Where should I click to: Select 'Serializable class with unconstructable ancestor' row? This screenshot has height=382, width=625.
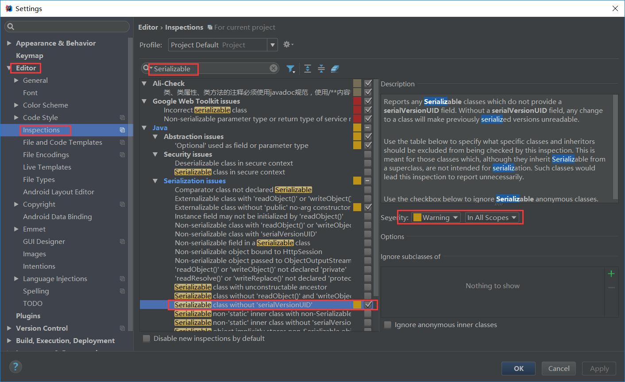click(251, 287)
